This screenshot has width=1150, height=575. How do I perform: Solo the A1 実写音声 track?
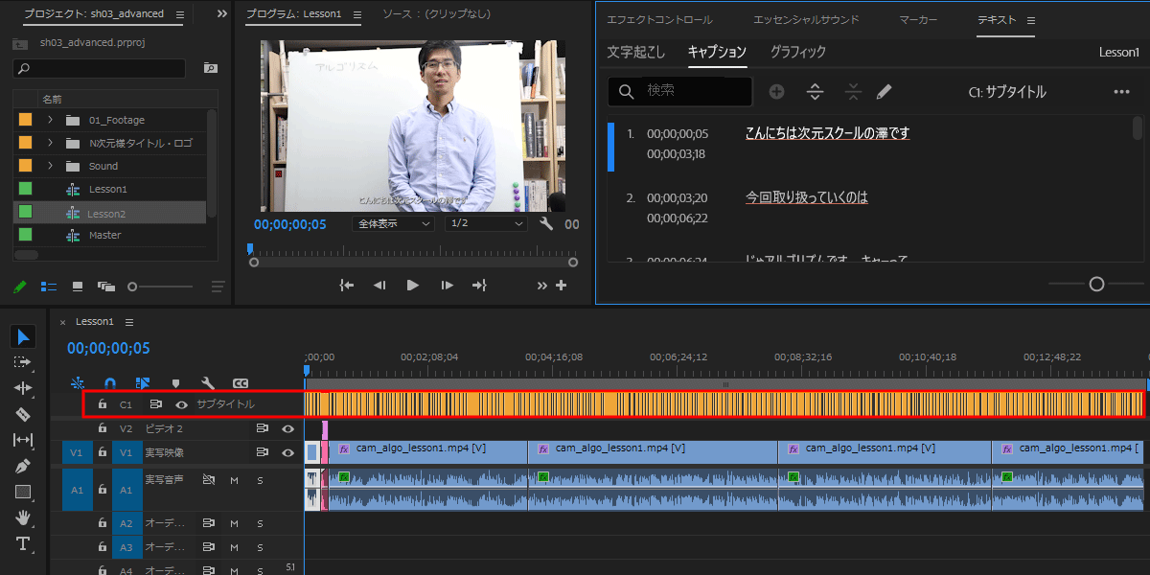(x=260, y=479)
